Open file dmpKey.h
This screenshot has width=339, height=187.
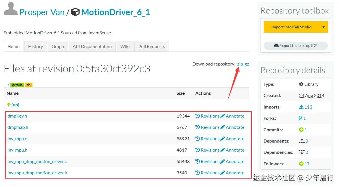point(17,116)
